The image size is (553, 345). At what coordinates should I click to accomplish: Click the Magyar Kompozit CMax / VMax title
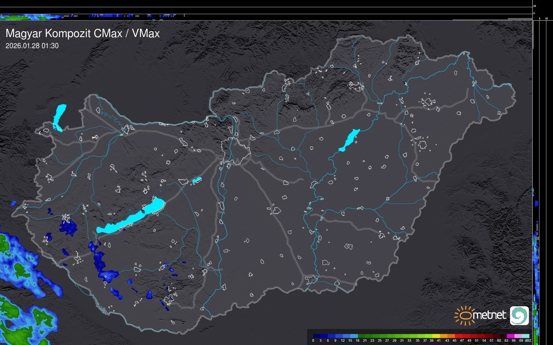pyautogui.click(x=83, y=33)
